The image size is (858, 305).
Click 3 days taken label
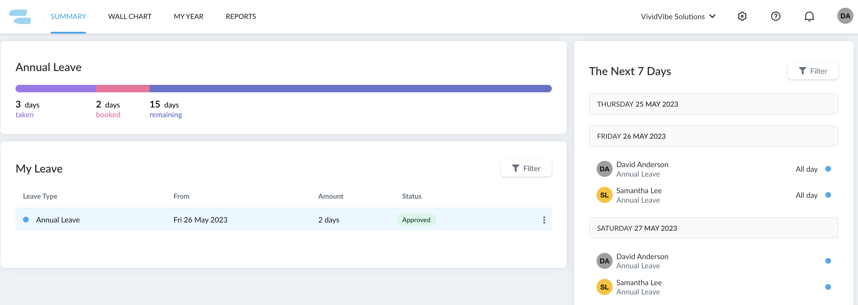click(x=28, y=109)
